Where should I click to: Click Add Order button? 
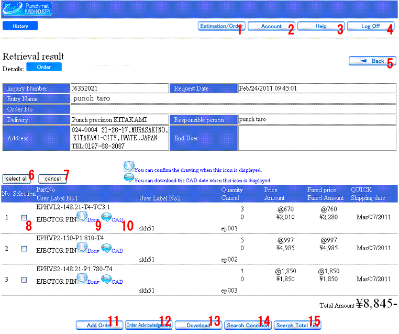point(99,325)
